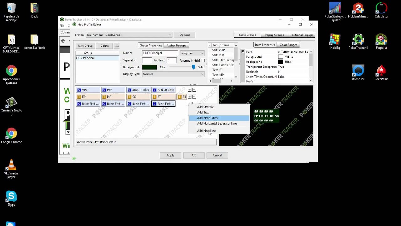This screenshot has width=401, height=226.
Task: Click the OK button
Action: [x=194, y=155]
